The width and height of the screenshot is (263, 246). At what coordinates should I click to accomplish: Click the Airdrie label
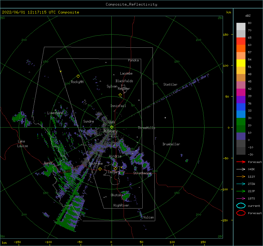click(x=115, y=156)
